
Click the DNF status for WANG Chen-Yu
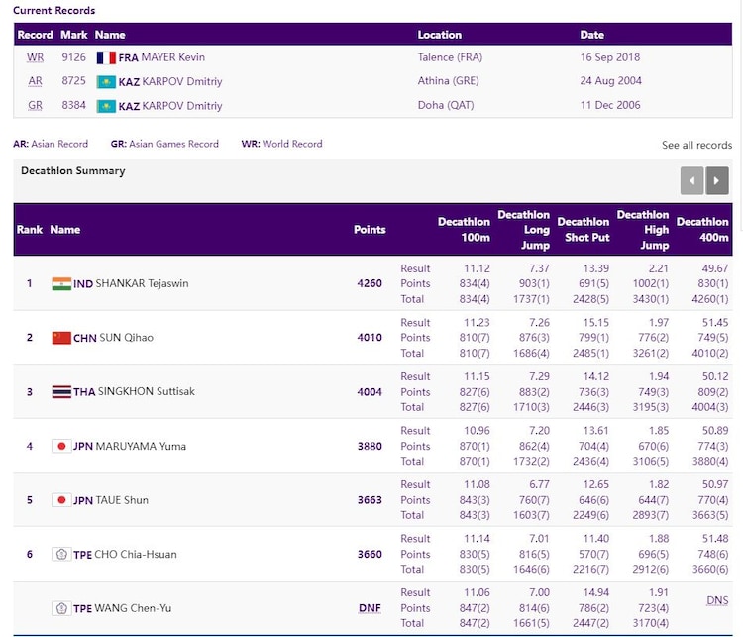pos(369,608)
